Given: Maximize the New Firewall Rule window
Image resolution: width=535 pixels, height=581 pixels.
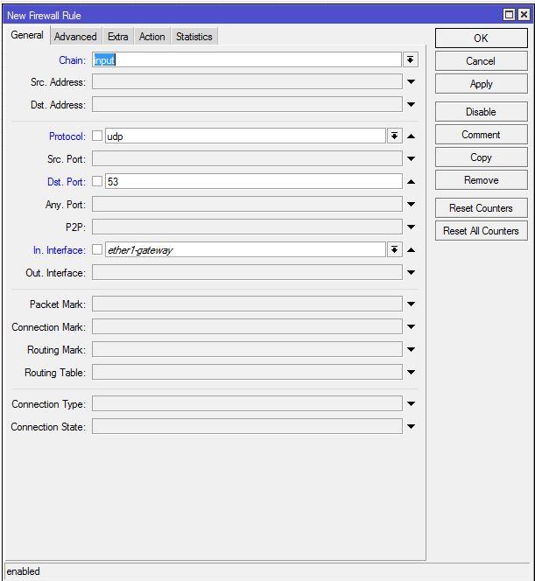Looking at the screenshot, I should coord(509,15).
